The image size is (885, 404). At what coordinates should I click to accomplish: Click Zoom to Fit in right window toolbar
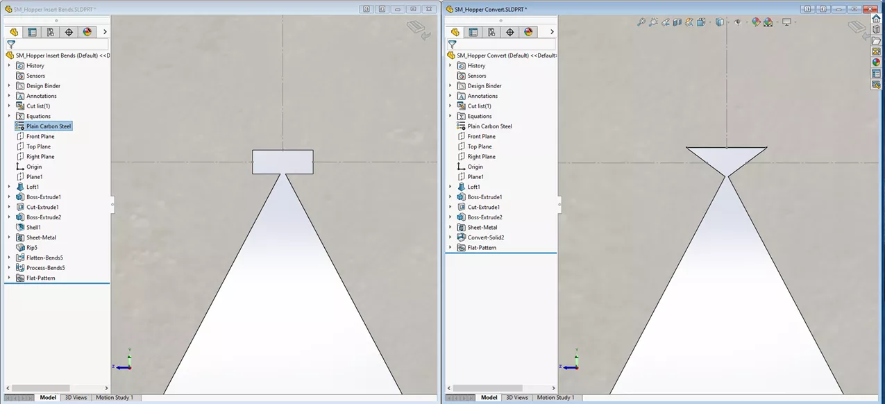641,22
